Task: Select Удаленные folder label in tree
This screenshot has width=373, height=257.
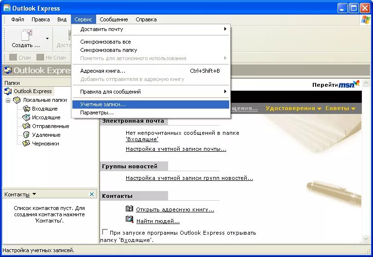Action: [x=47, y=135]
